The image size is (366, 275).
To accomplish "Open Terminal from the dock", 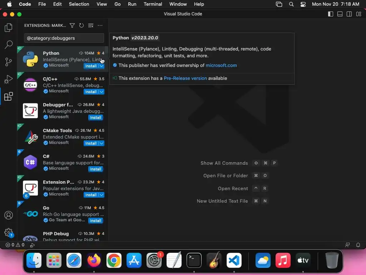I will (x=194, y=260).
